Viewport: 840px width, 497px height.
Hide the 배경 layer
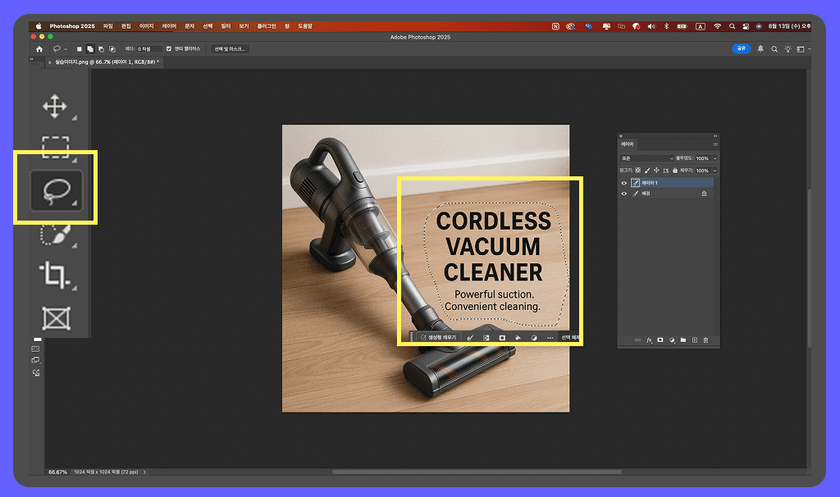(624, 194)
